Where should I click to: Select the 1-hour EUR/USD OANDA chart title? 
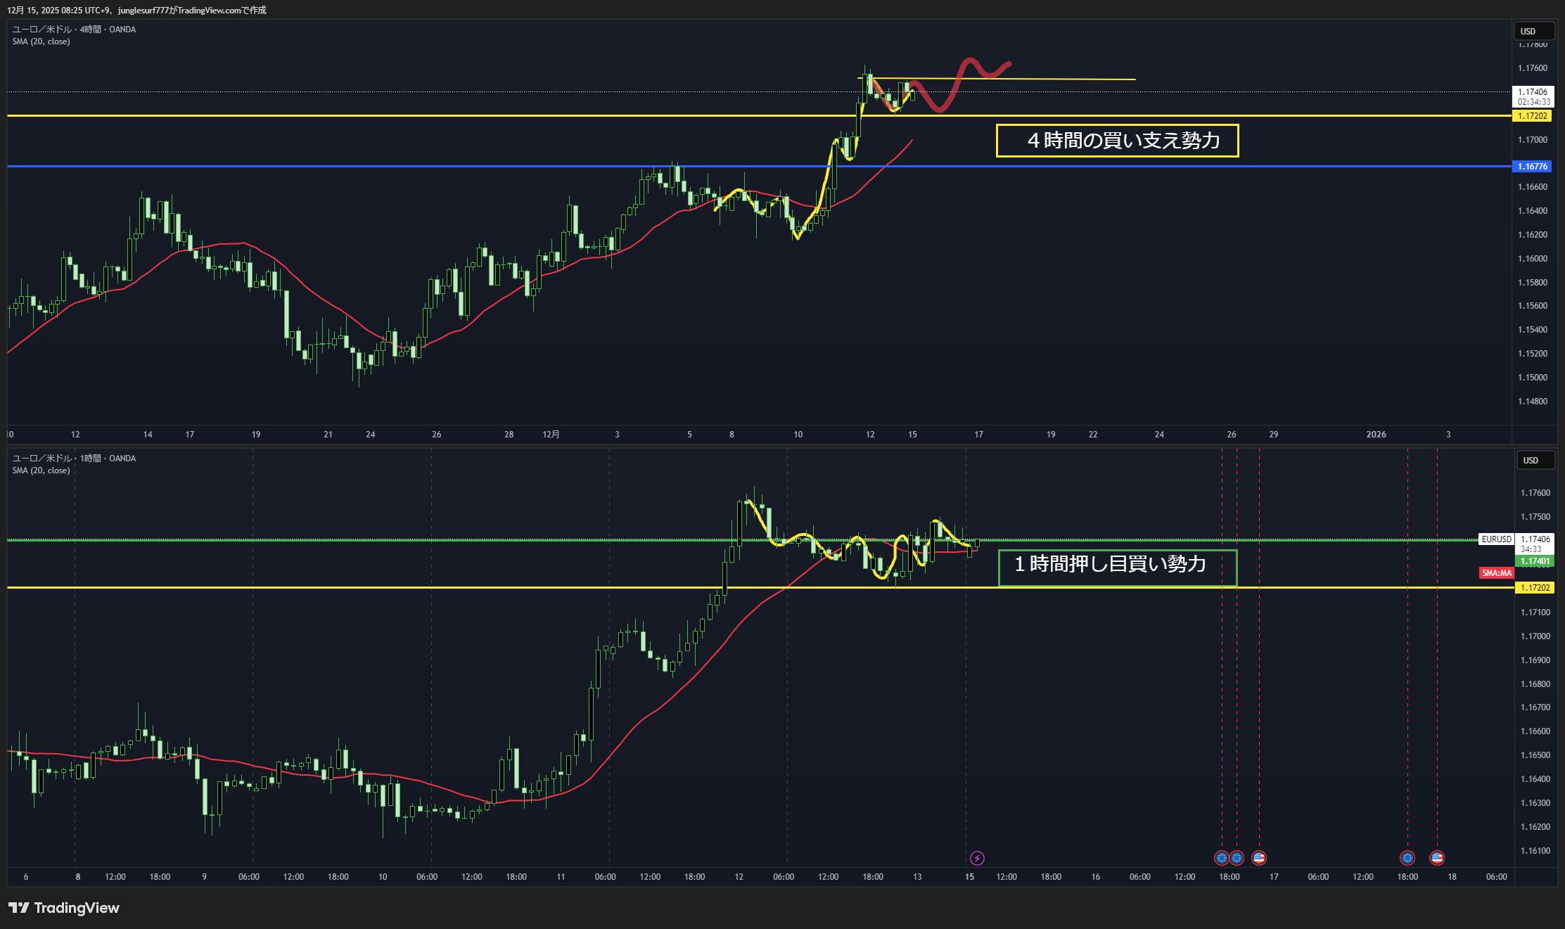coord(74,459)
